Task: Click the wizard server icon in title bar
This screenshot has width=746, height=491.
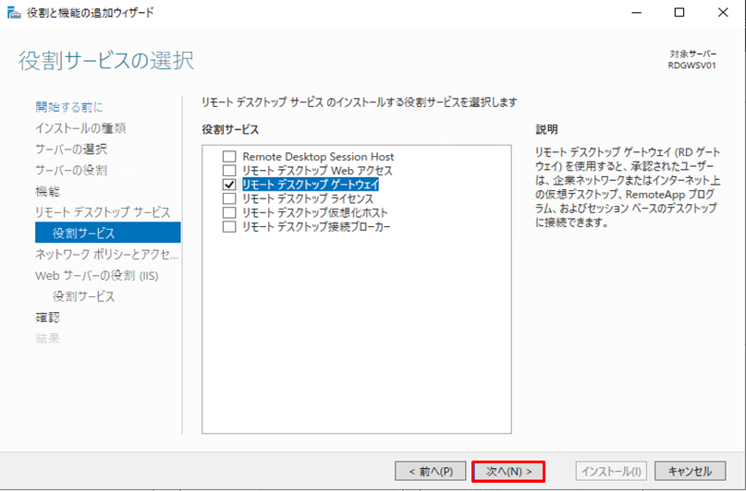Action: pyautogui.click(x=11, y=13)
